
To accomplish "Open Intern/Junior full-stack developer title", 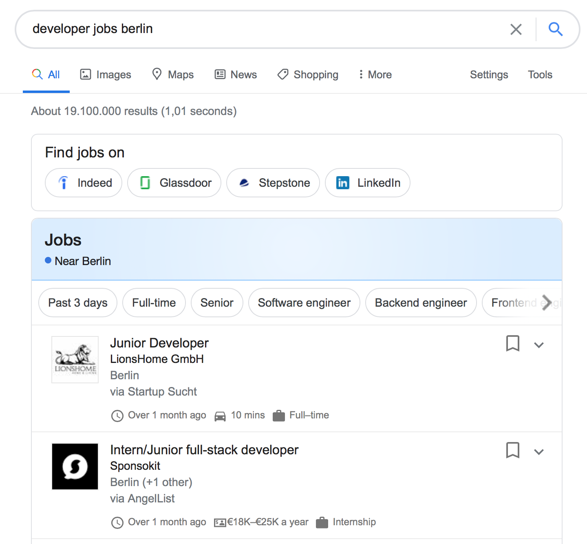I will coord(204,450).
